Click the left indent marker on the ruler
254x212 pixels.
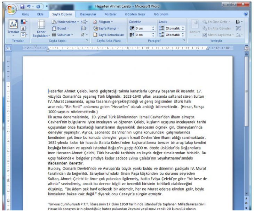tap(48, 50)
